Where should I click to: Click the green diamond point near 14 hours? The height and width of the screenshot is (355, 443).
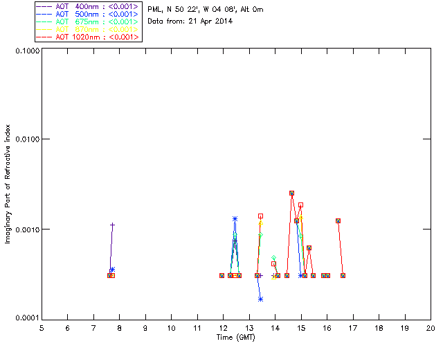tap(273, 258)
